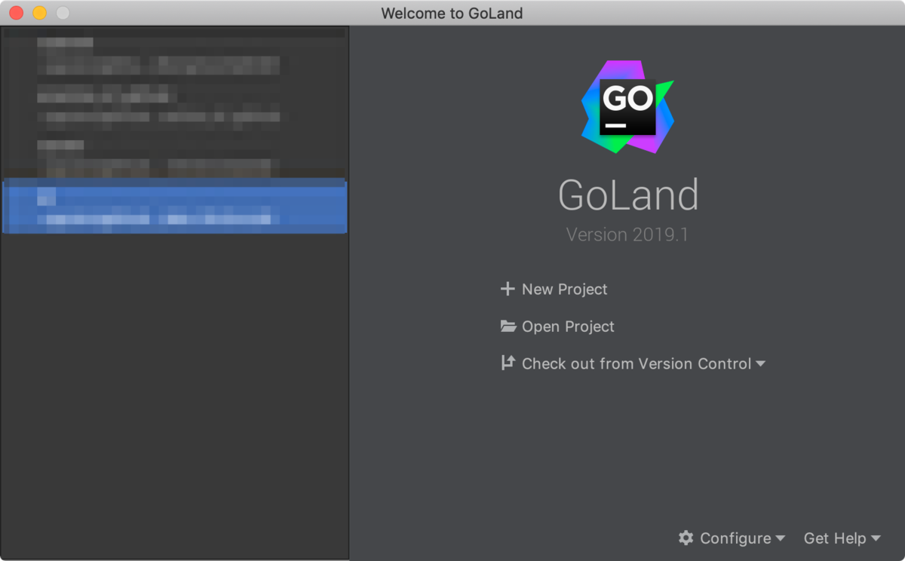Minimize the window with the yellow button
Viewport: 905px width, 561px height.
[x=39, y=13]
